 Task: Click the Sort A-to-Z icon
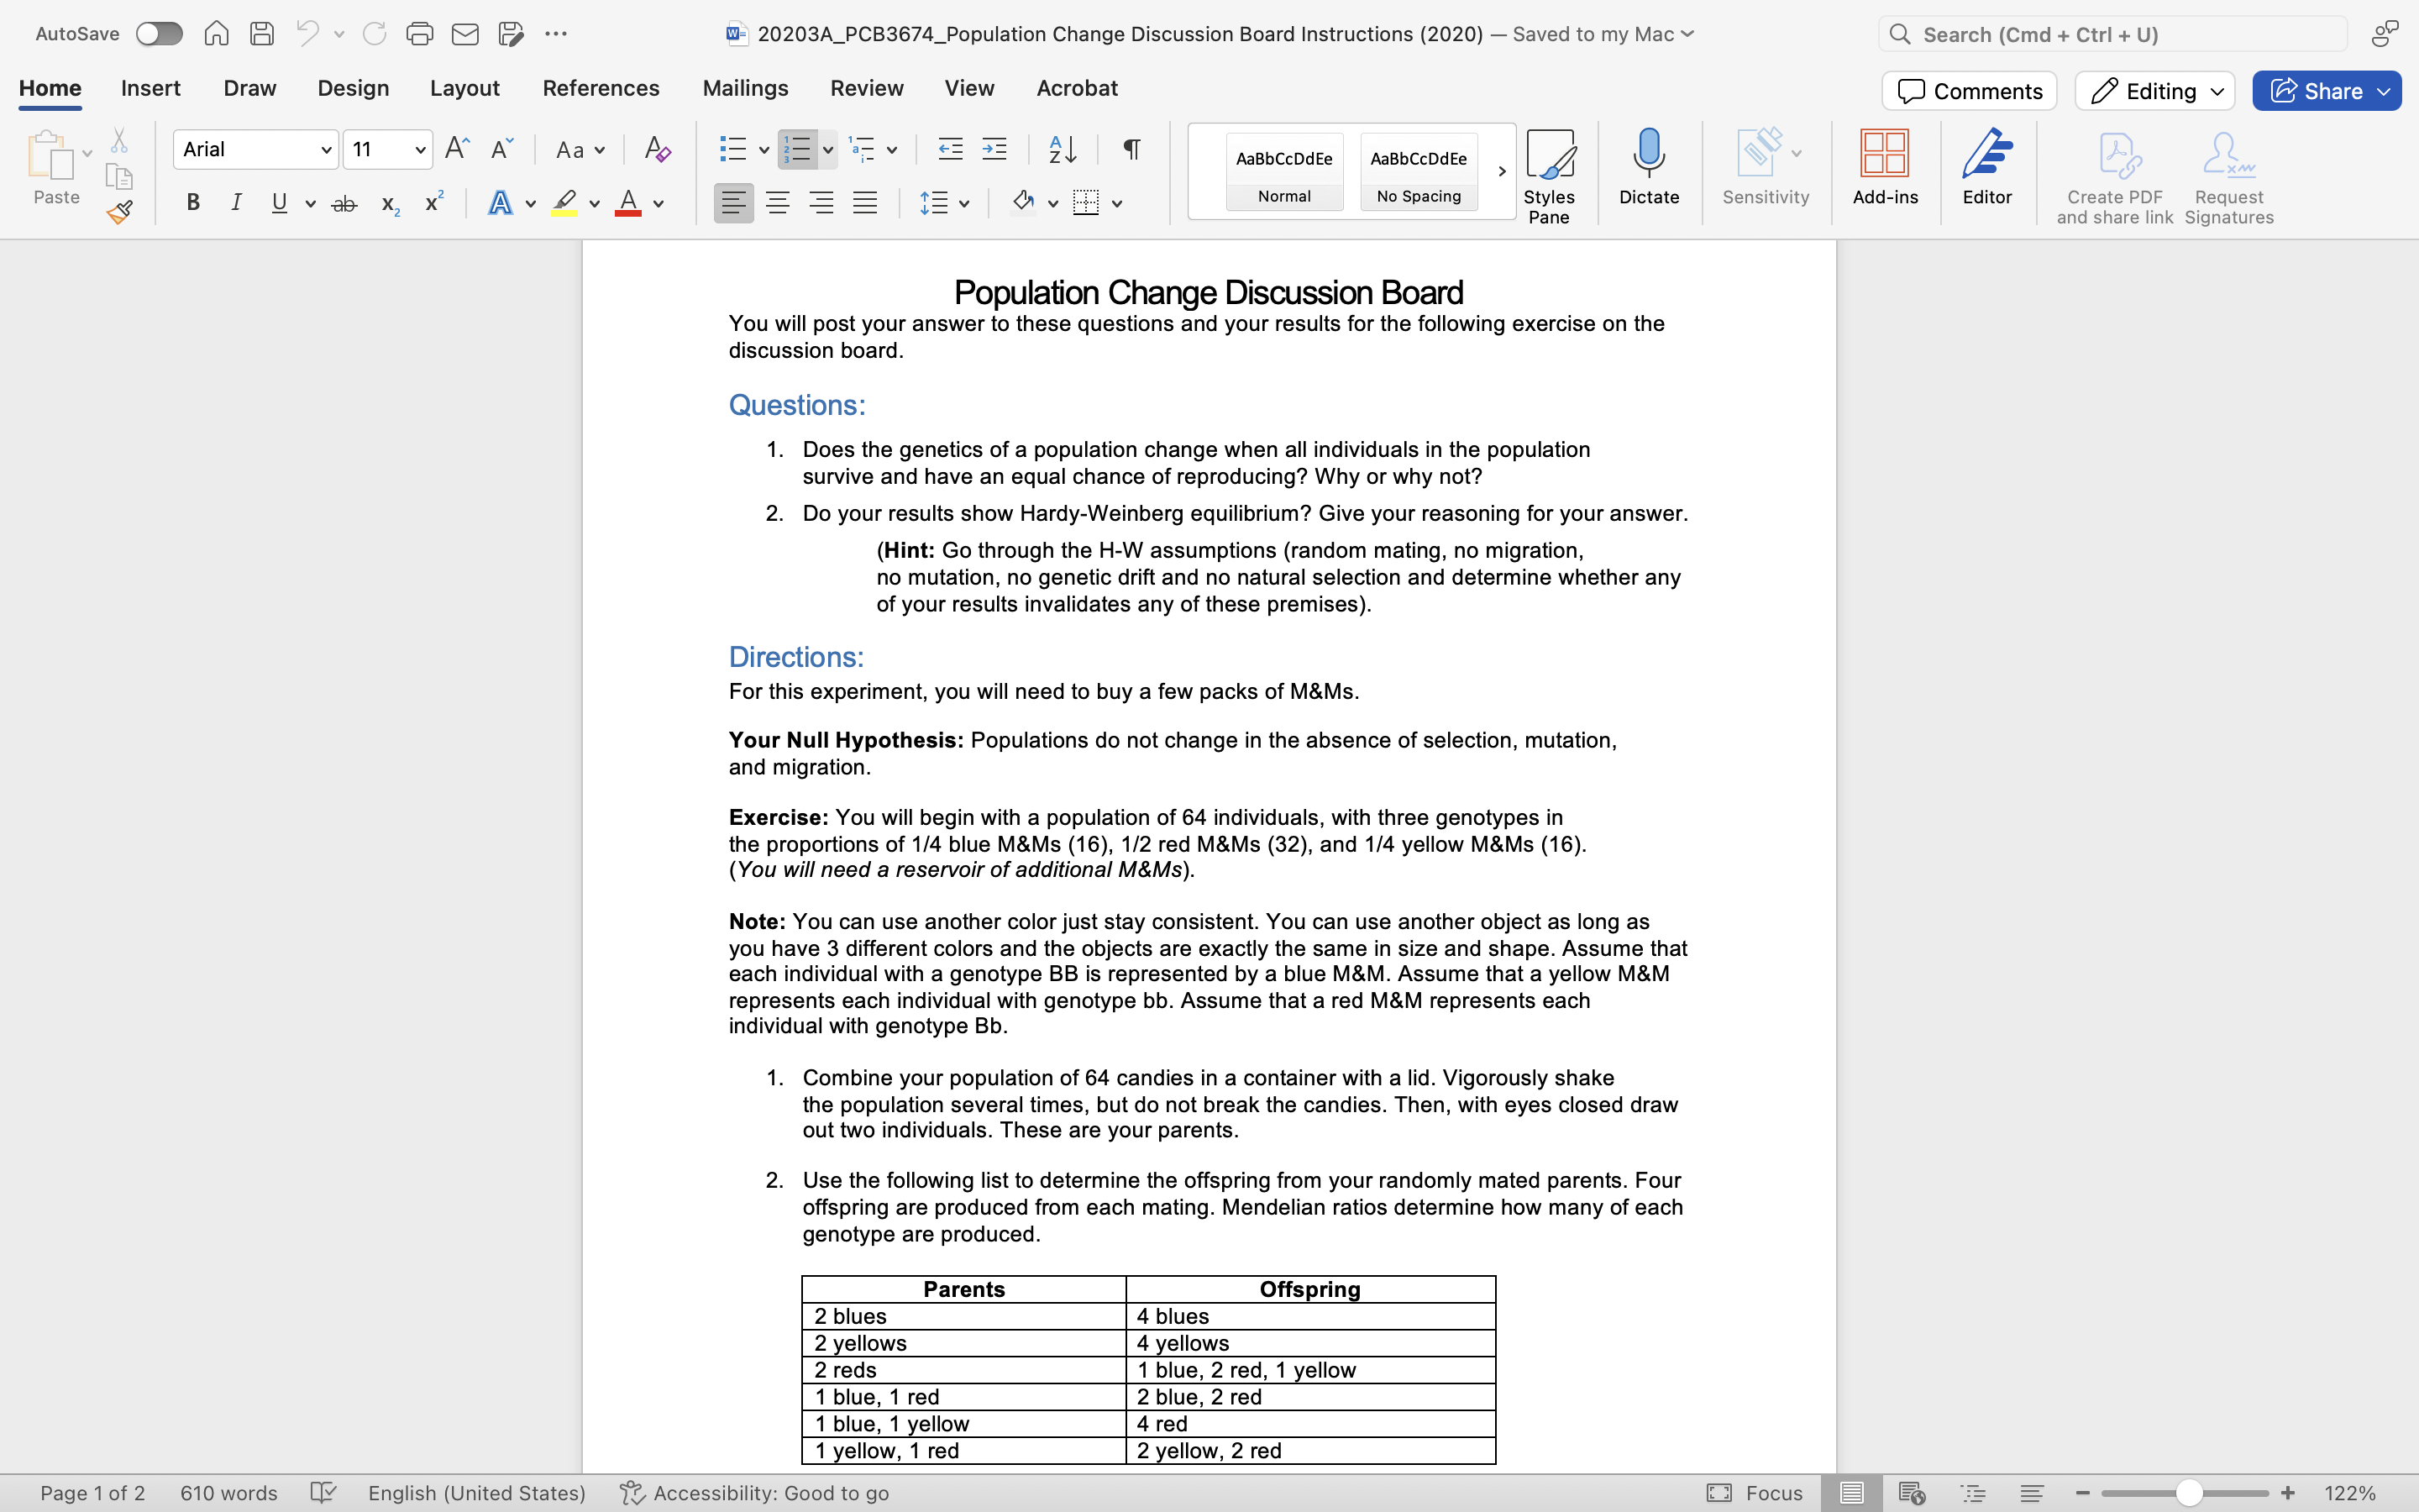(x=1062, y=150)
